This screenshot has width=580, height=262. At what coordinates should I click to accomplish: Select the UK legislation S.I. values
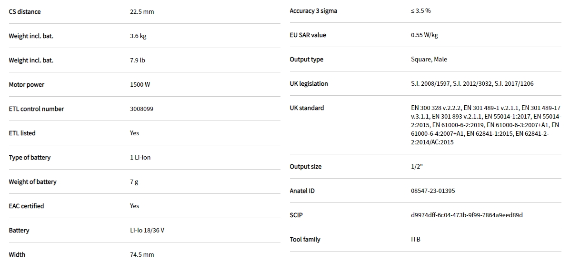(472, 83)
